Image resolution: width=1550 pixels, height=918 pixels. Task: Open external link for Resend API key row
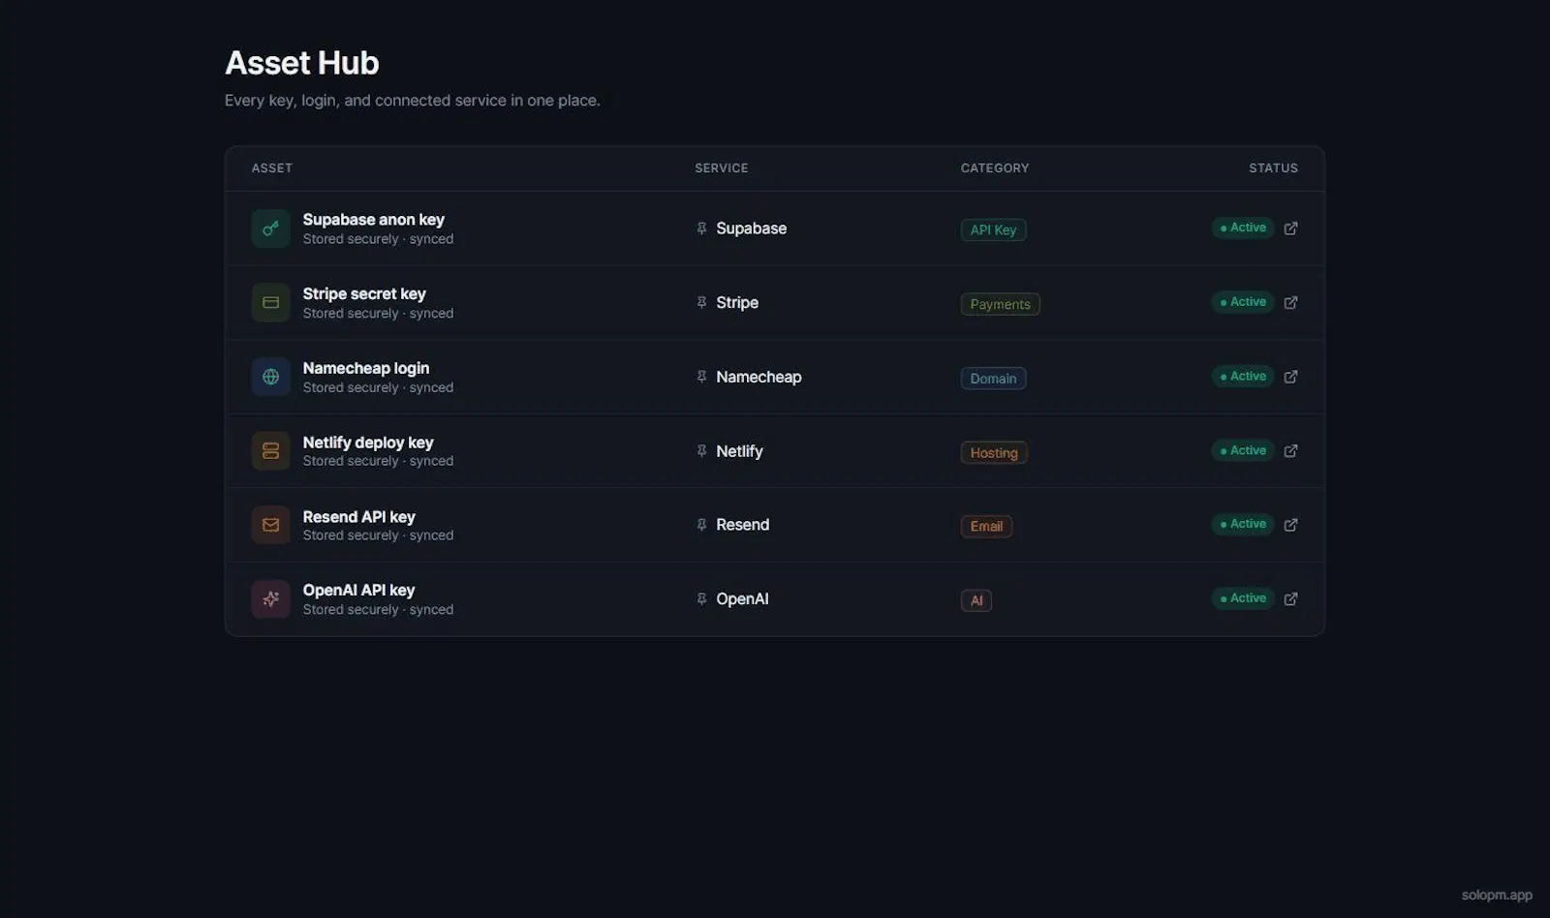1290,525
